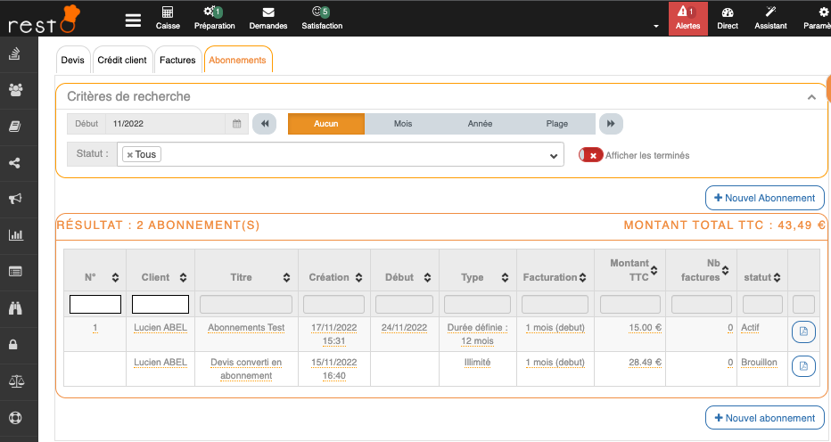This screenshot has width=831, height=442.
Task: Open the hamburger main menu
Action: 133,20
